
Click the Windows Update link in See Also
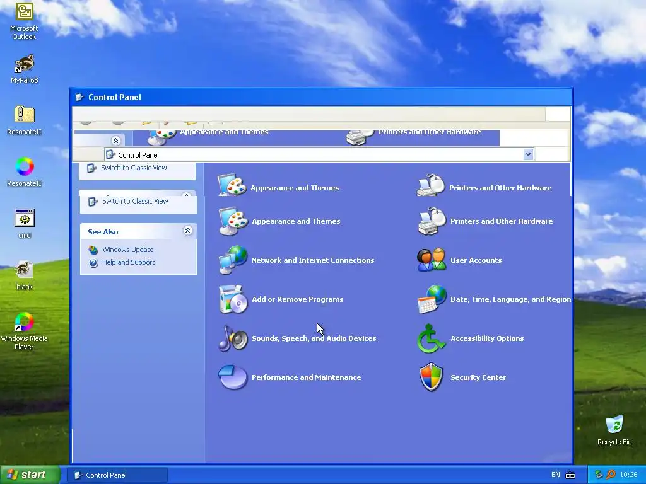[x=127, y=250]
